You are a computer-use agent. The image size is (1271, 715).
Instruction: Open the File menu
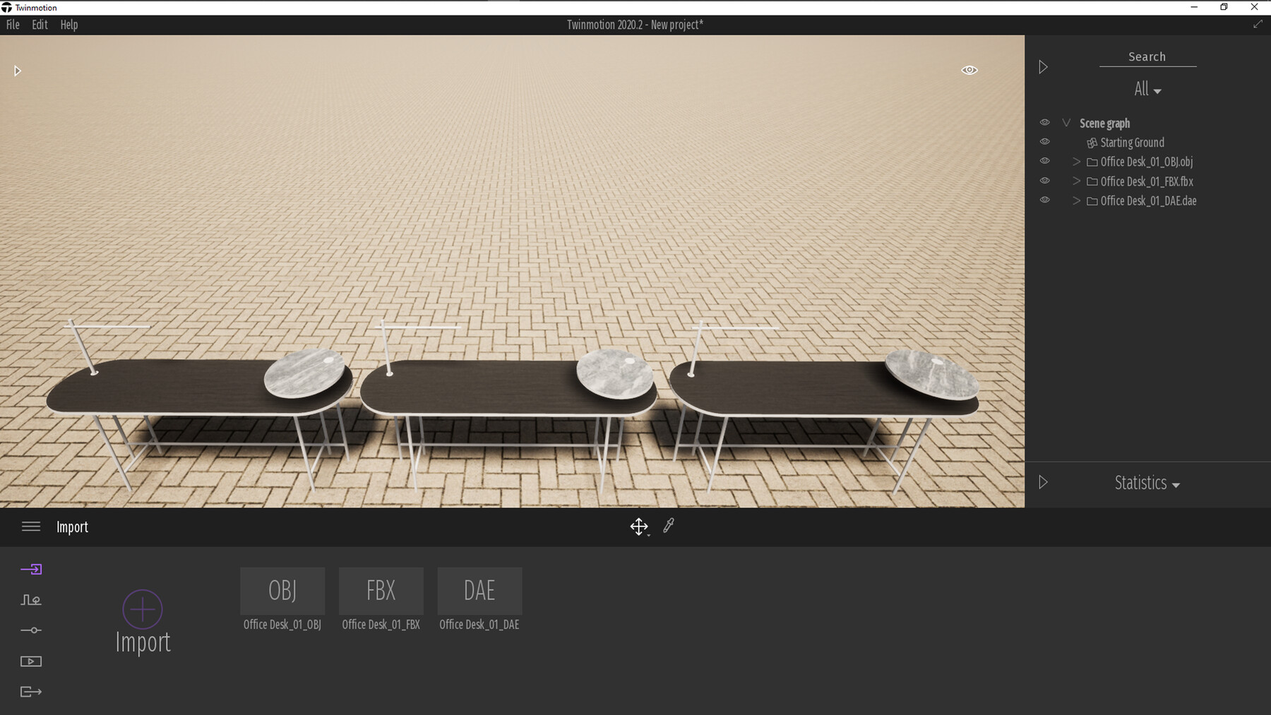pyautogui.click(x=11, y=24)
